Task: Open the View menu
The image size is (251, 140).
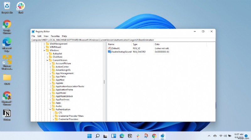Action: pyautogui.click(x=46, y=36)
